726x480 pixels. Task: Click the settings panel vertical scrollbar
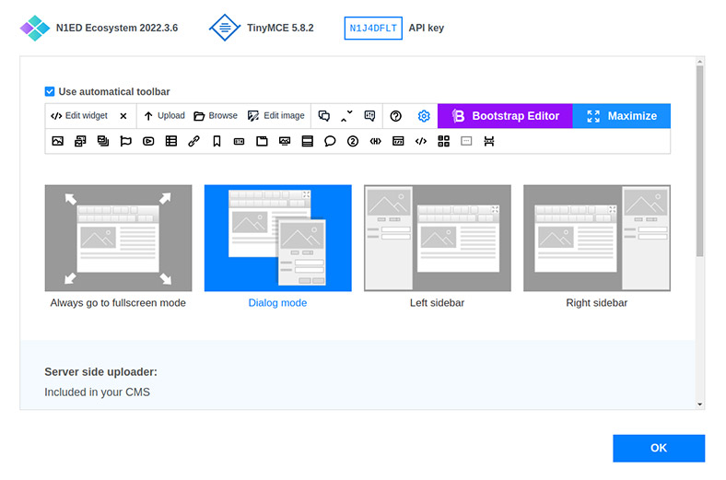pyautogui.click(x=700, y=160)
